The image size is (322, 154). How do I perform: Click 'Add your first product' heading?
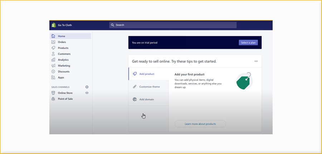point(189,74)
